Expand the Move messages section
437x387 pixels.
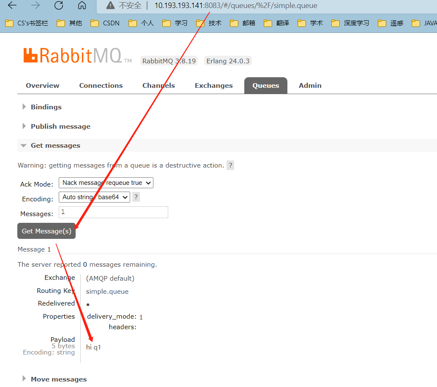tap(55, 379)
